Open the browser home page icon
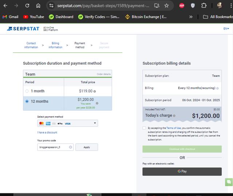The height and width of the screenshot is (196, 233). (38, 6)
